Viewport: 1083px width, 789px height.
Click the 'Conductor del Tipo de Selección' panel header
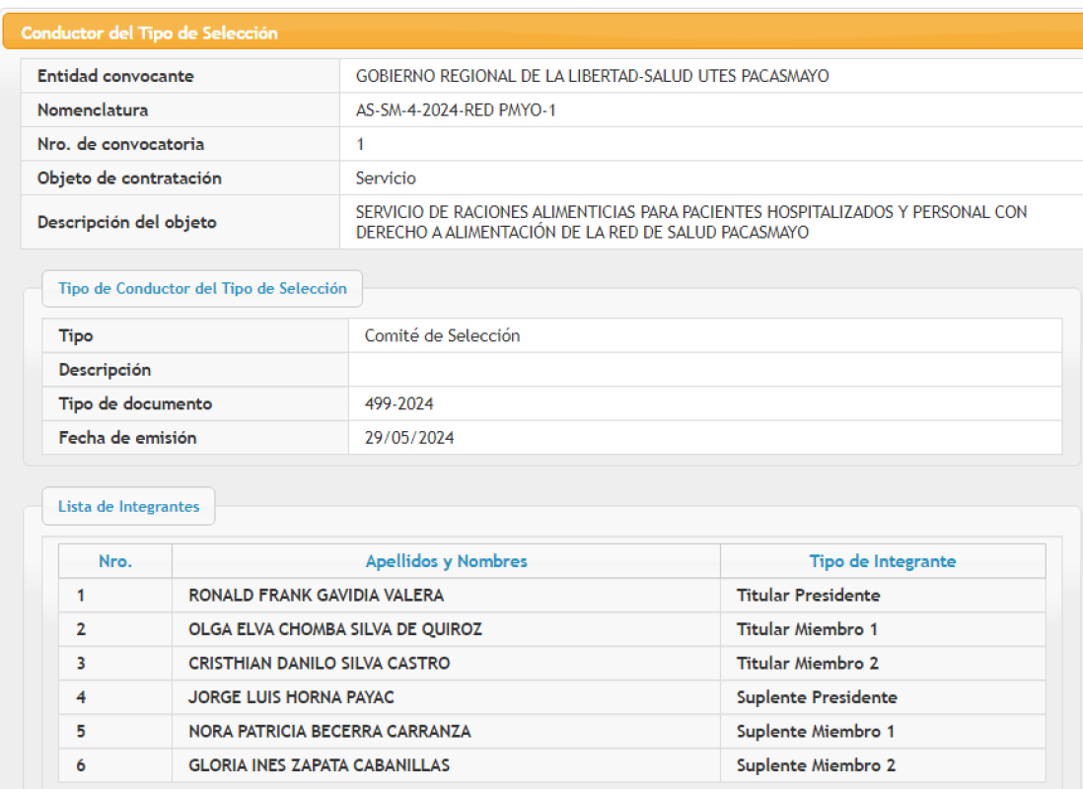[x=542, y=33]
